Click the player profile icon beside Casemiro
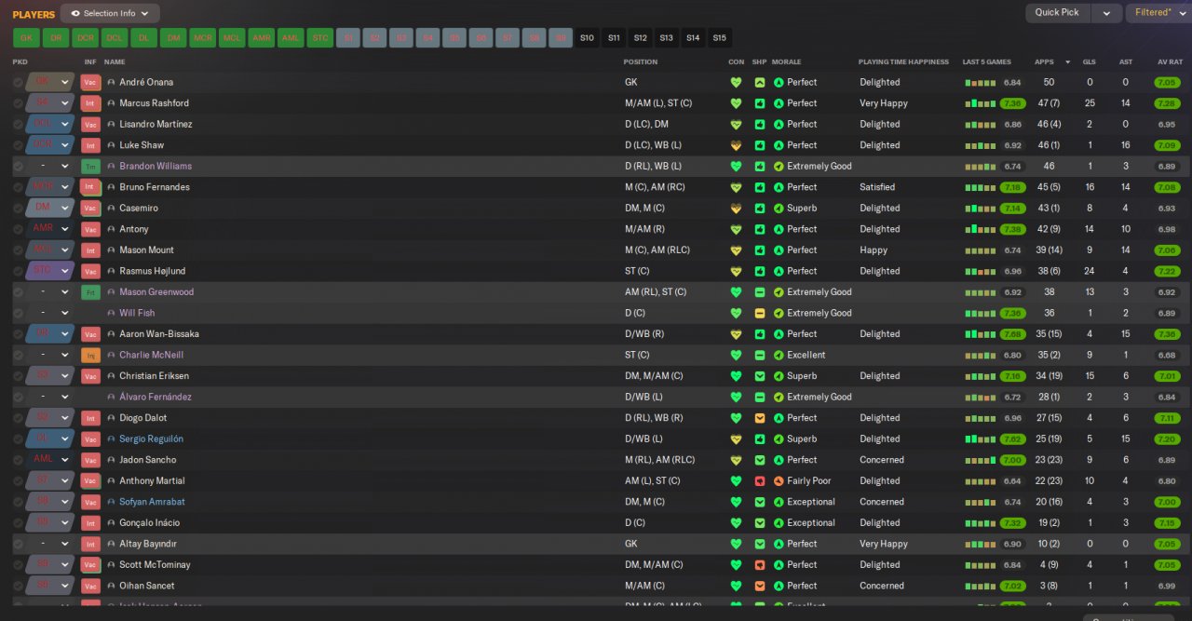Screen dimensions: 1192x621 coord(112,209)
